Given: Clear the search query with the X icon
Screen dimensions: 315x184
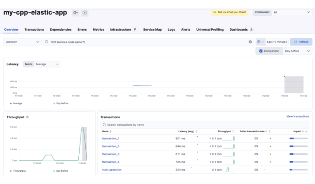Looking at the screenshot, I should click(250, 42).
